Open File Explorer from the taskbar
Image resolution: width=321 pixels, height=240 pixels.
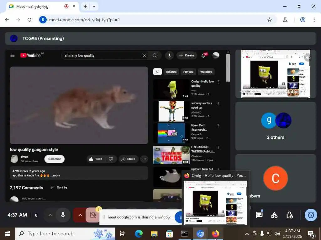click(154, 234)
